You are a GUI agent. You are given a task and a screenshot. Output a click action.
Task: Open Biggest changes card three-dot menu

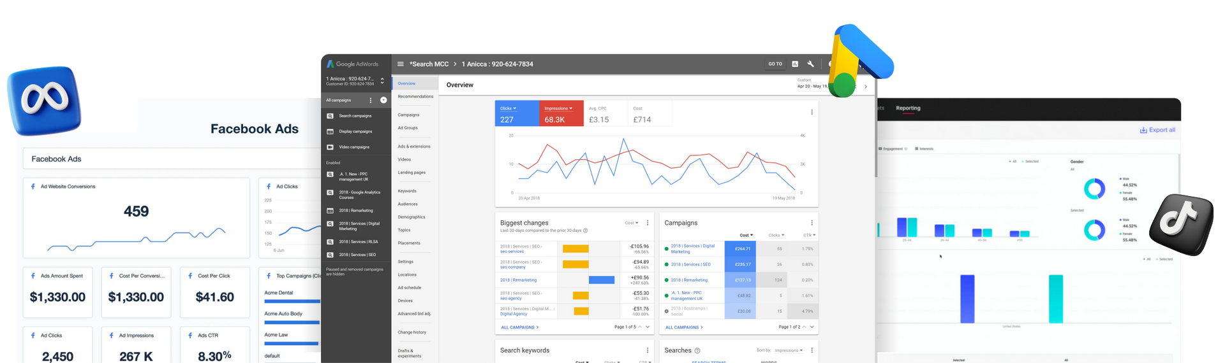pos(648,223)
